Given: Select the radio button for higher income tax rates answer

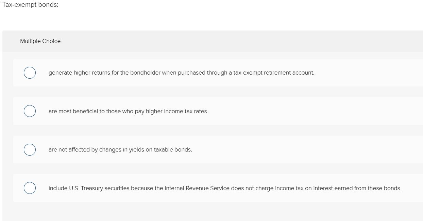Looking at the screenshot, I should tap(30, 111).
